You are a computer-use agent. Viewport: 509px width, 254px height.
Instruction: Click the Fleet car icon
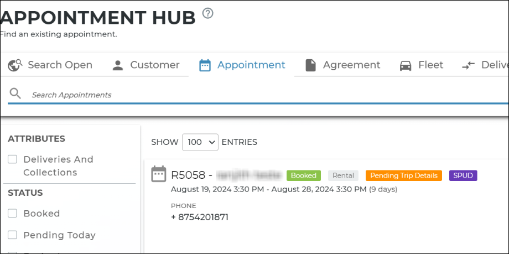click(406, 65)
